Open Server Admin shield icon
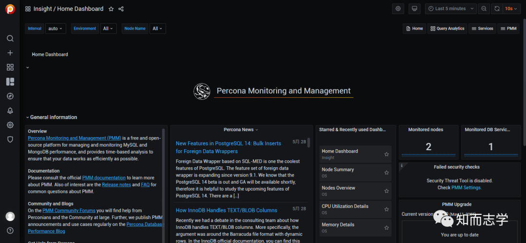The width and height of the screenshot is (526, 243). coord(10,139)
